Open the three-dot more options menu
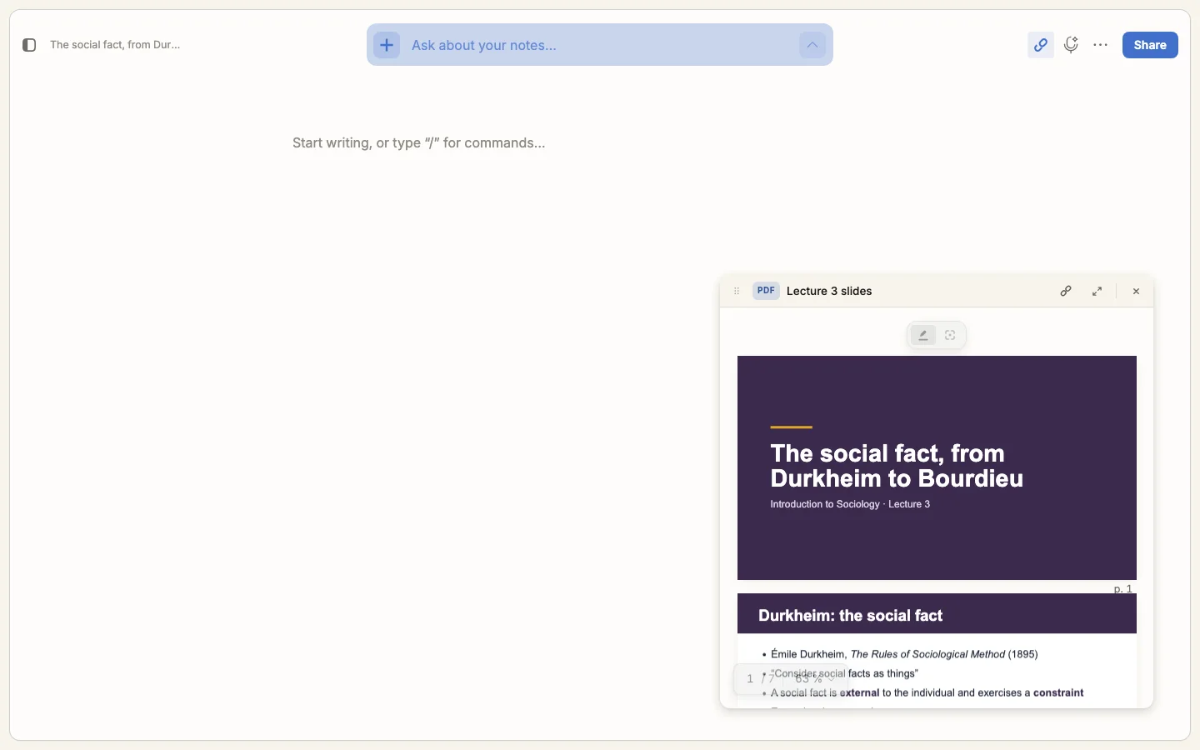This screenshot has width=1200, height=750. tap(1101, 45)
